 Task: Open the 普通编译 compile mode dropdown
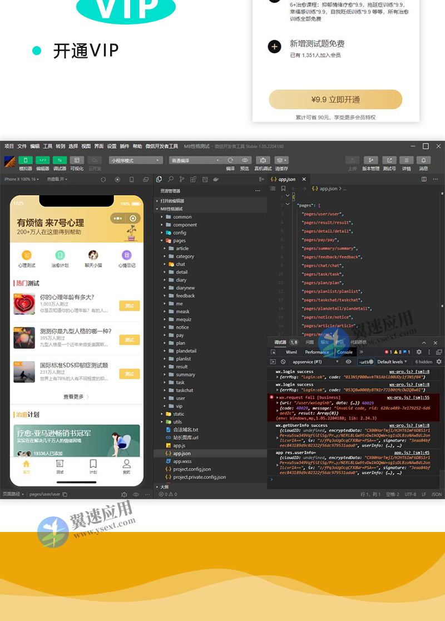[x=192, y=159]
